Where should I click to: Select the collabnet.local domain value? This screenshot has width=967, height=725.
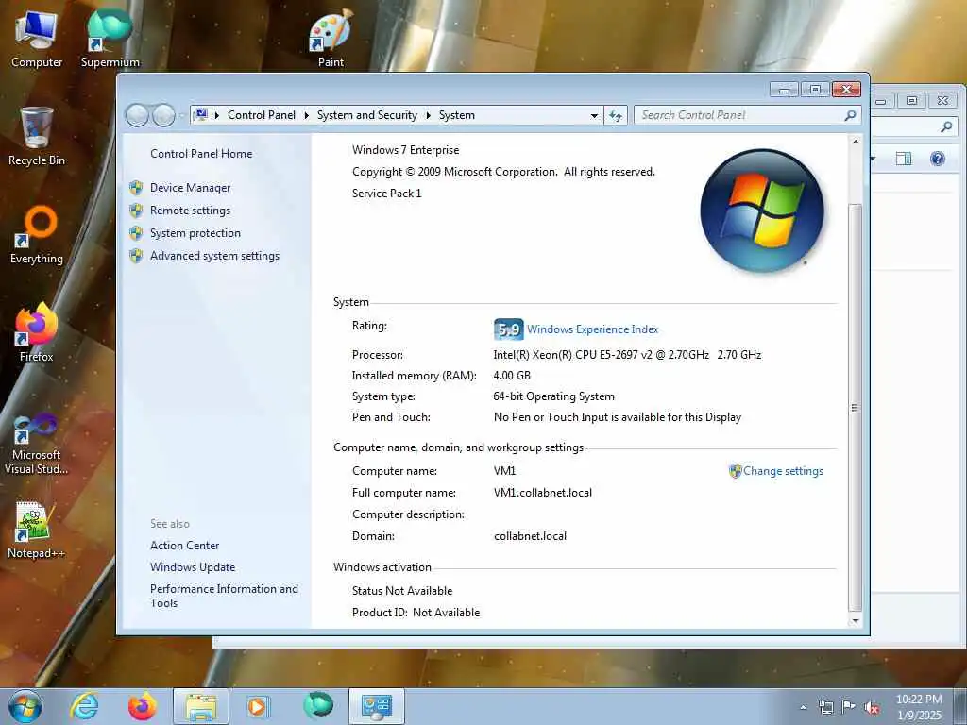point(530,536)
